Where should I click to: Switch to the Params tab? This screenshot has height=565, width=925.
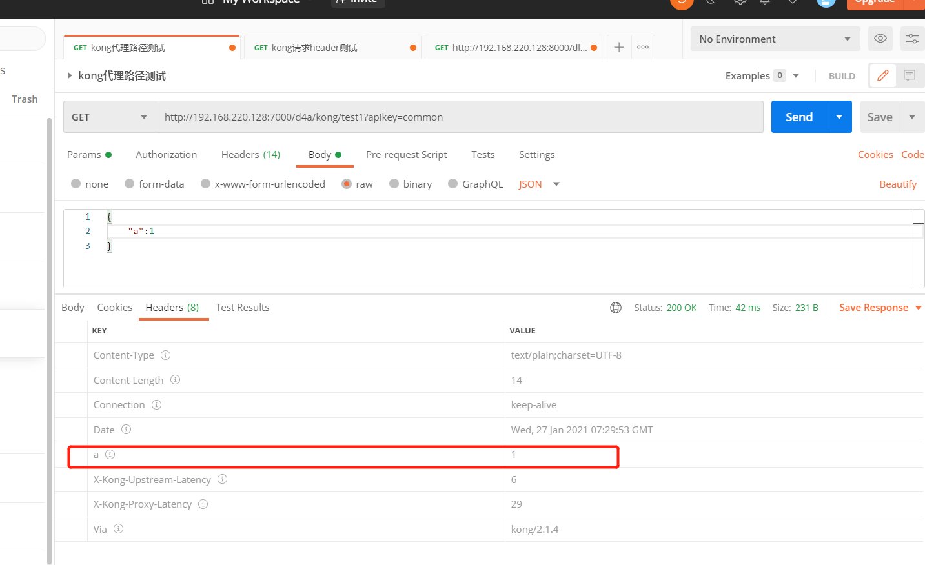pos(89,154)
